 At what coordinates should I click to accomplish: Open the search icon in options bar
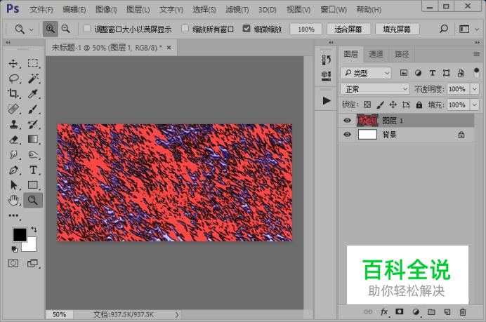tap(444, 29)
